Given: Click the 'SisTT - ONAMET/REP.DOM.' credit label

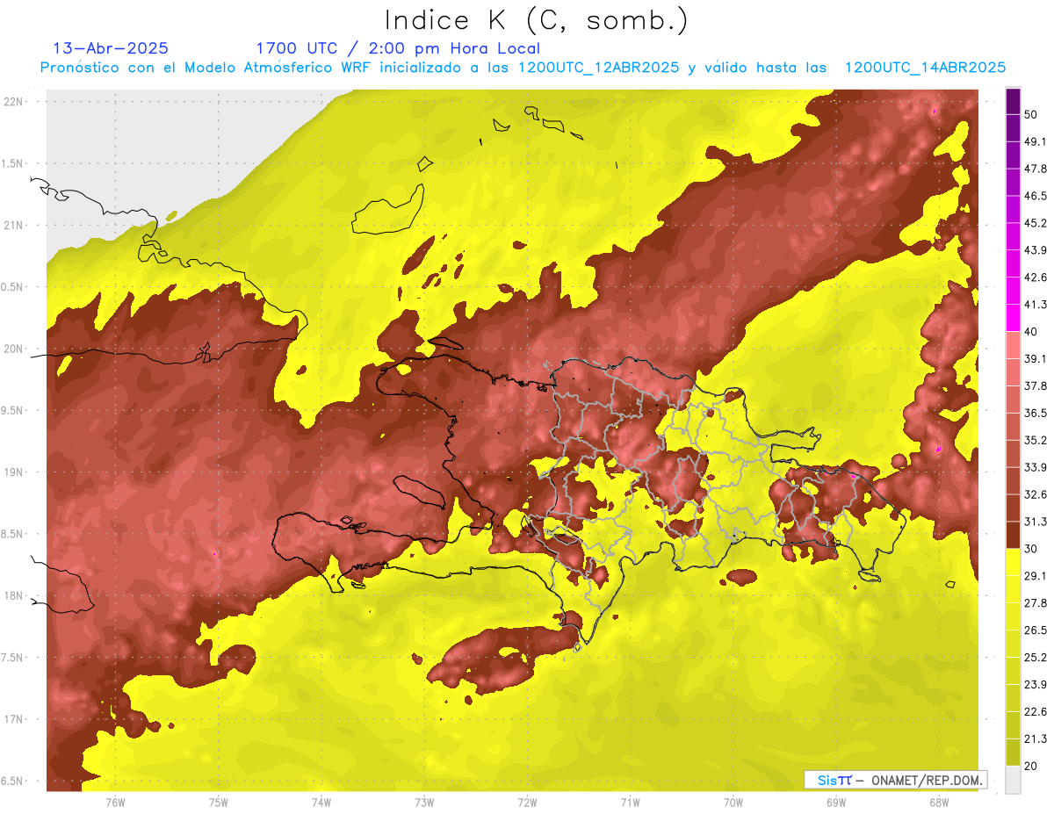Looking at the screenshot, I should pyautogui.click(x=895, y=780).
